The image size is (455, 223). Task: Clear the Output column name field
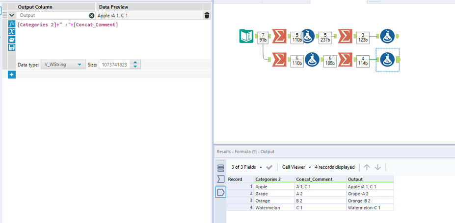92,15
